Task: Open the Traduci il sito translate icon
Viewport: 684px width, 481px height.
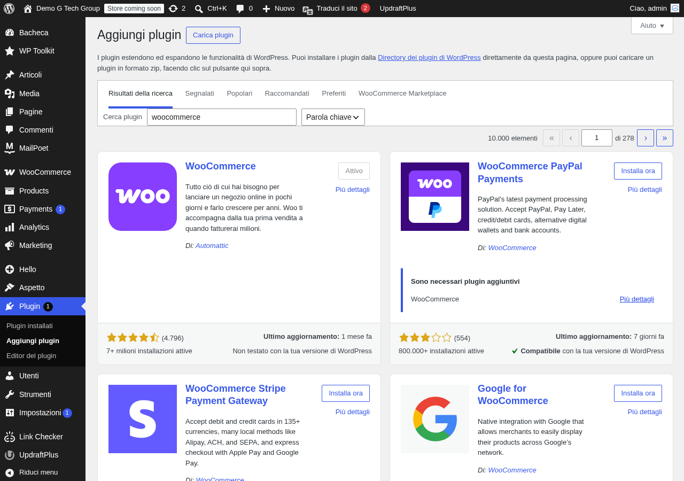Action: (308, 9)
